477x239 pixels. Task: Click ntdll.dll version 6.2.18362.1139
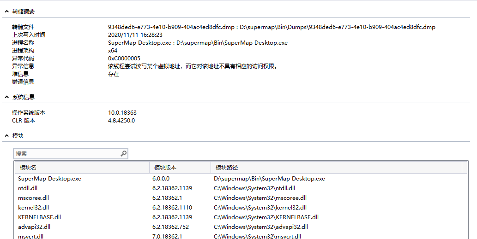172,188
